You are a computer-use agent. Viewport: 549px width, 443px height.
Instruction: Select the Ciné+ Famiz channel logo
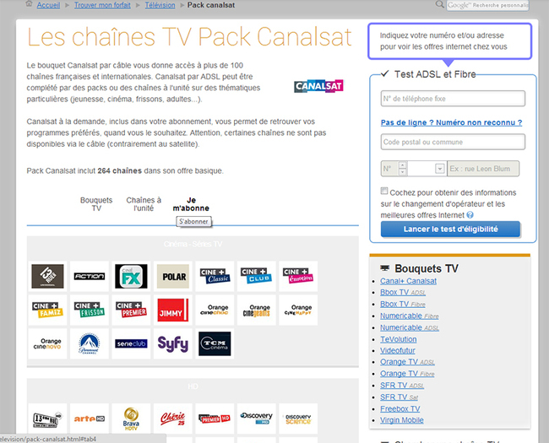pos(47,310)
